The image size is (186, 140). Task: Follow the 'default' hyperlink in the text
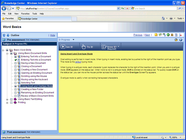pos(78,62)
